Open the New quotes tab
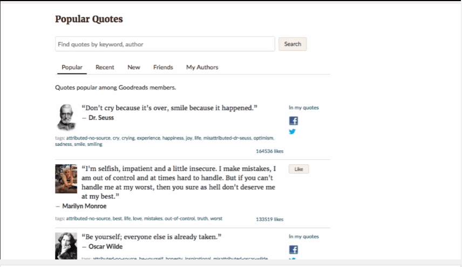Image resolution: width=462 pixels, height=267 pixels. [134, 68]
